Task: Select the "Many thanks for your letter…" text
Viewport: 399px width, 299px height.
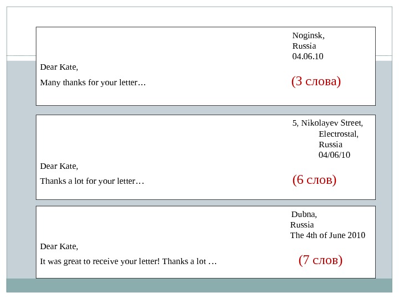Action: tap(93, 83)
